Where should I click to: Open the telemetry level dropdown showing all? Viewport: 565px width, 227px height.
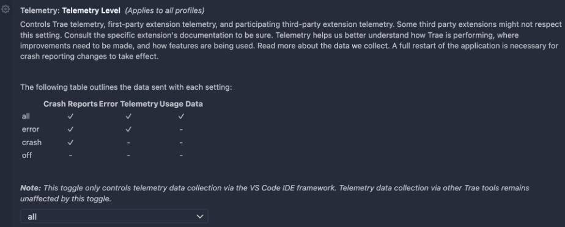pos(114,216)
